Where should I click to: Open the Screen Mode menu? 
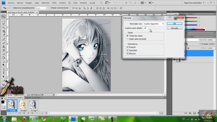point(151,3)
